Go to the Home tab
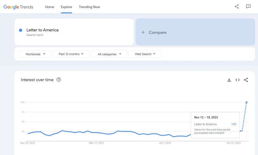 coord(50,7)
